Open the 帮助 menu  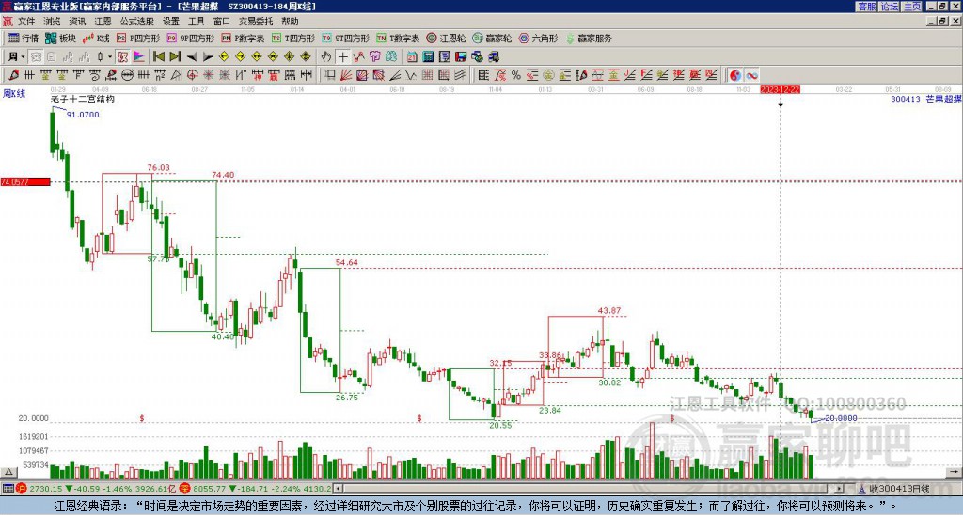[x=290, y=22]
